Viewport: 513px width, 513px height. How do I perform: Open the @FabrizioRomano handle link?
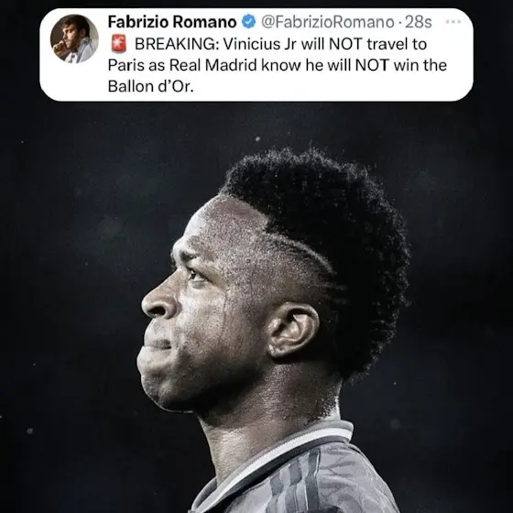328,22
